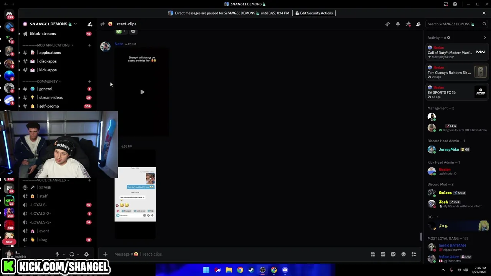Open the tiktok-streams channel
This screenshot has width=491, height=276.
[x=56, y=34]
